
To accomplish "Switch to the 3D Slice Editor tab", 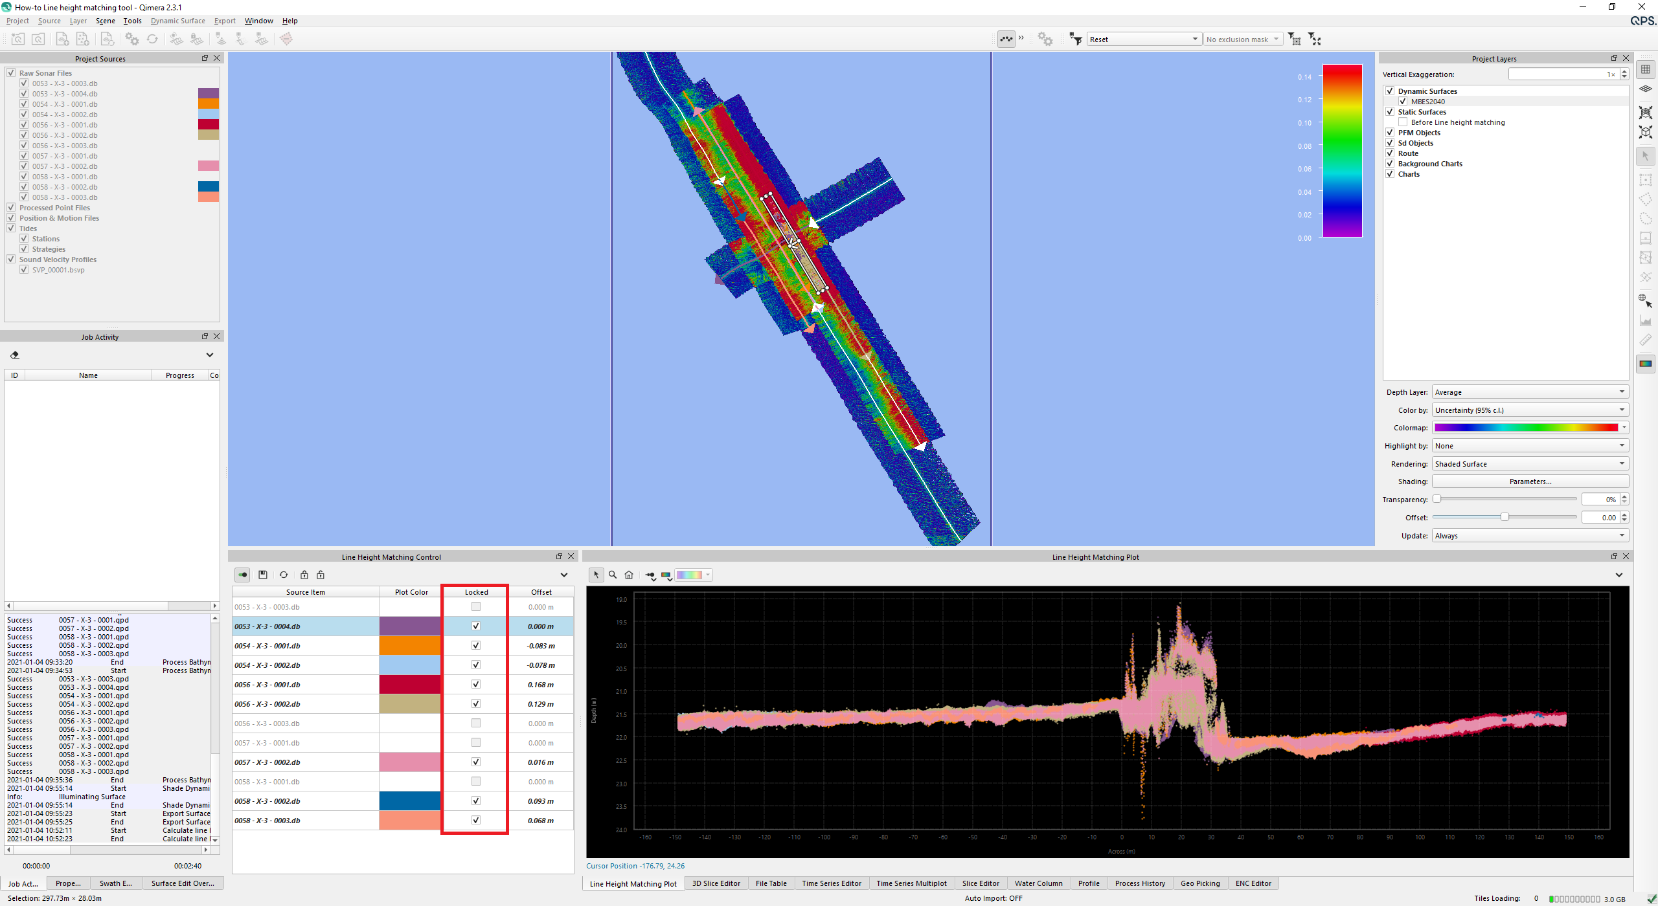I will point(716,883).
